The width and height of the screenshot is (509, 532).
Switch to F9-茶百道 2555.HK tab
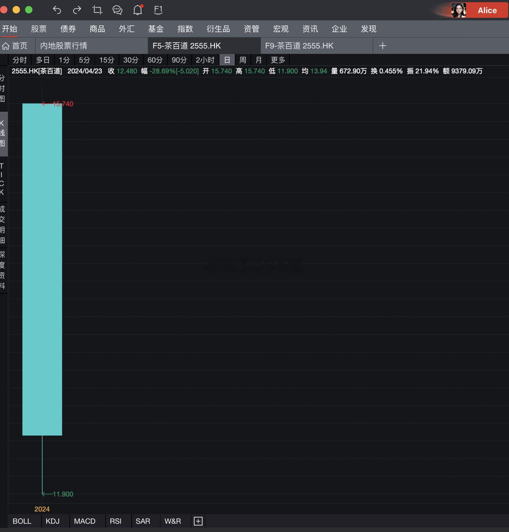coord(317,46)
